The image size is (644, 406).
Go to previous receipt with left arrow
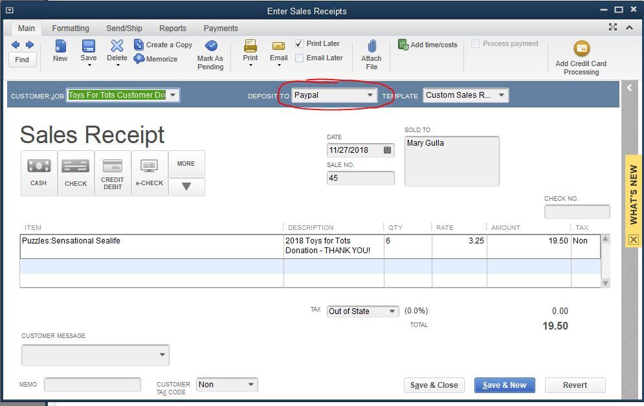[16, 45]
